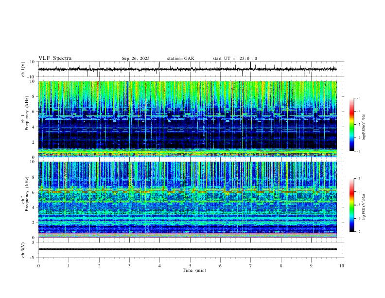Click the ch.1 spectrogram color scale bar
The image size is (385, 298).
pyautogui.click(x=352, y=125)
